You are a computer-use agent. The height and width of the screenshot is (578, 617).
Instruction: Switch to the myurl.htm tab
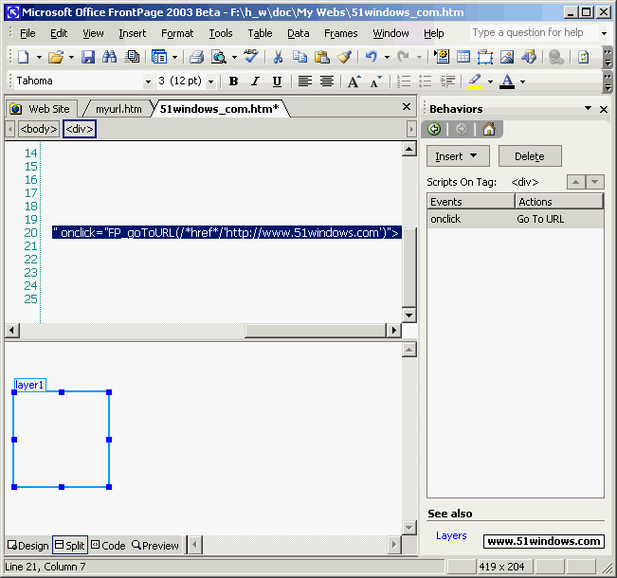[x=118, y=109]
